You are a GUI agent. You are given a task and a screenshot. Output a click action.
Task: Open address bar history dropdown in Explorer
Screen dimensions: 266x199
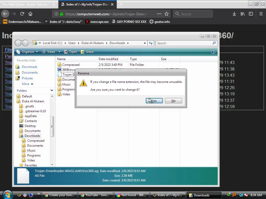click(145, 43)
